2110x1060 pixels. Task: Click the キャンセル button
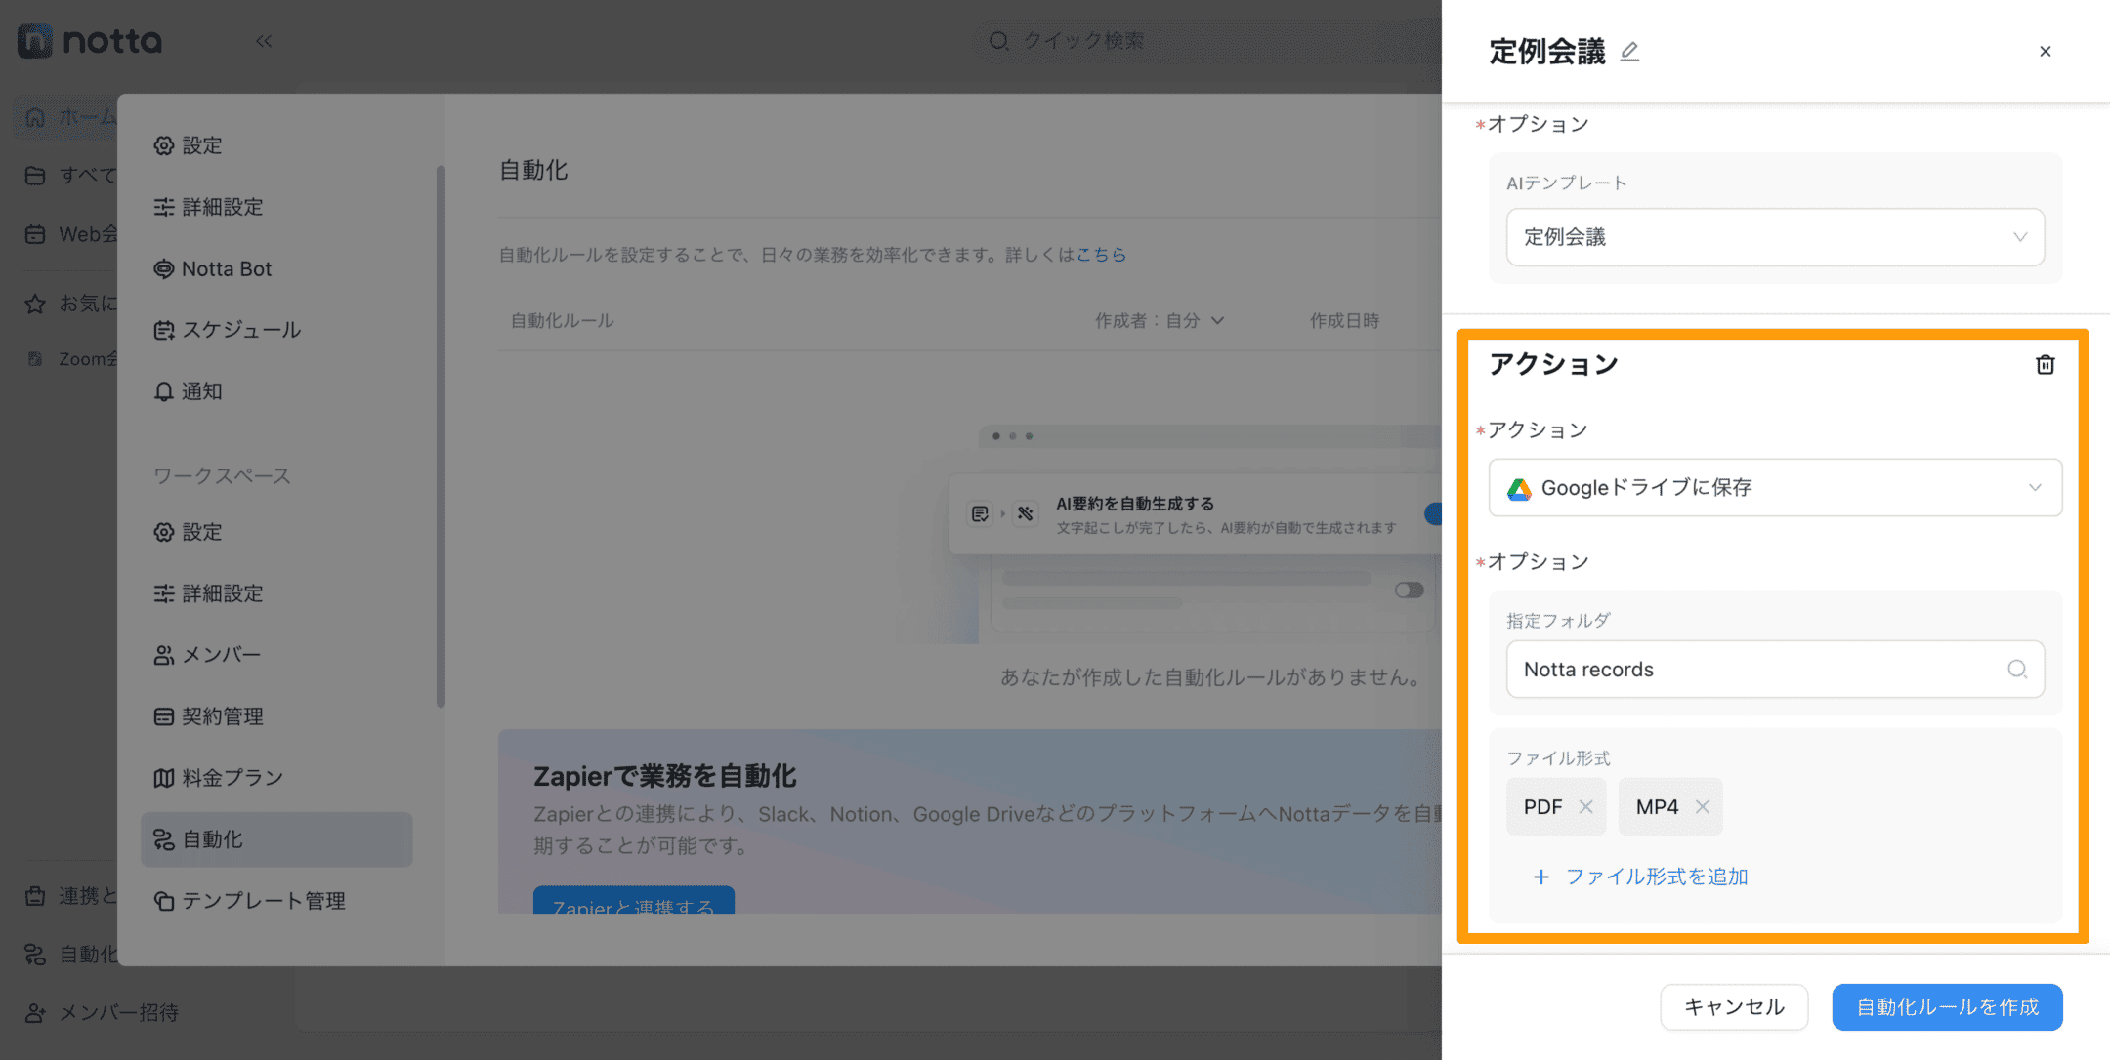pos(1734,1007)
